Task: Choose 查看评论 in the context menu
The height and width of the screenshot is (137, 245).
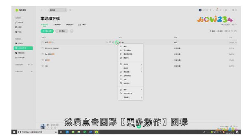Action: click(x=131, y=83)
